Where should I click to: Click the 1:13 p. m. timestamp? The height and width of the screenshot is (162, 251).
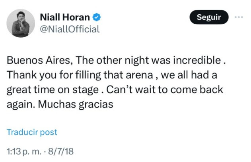click(23, 151)
